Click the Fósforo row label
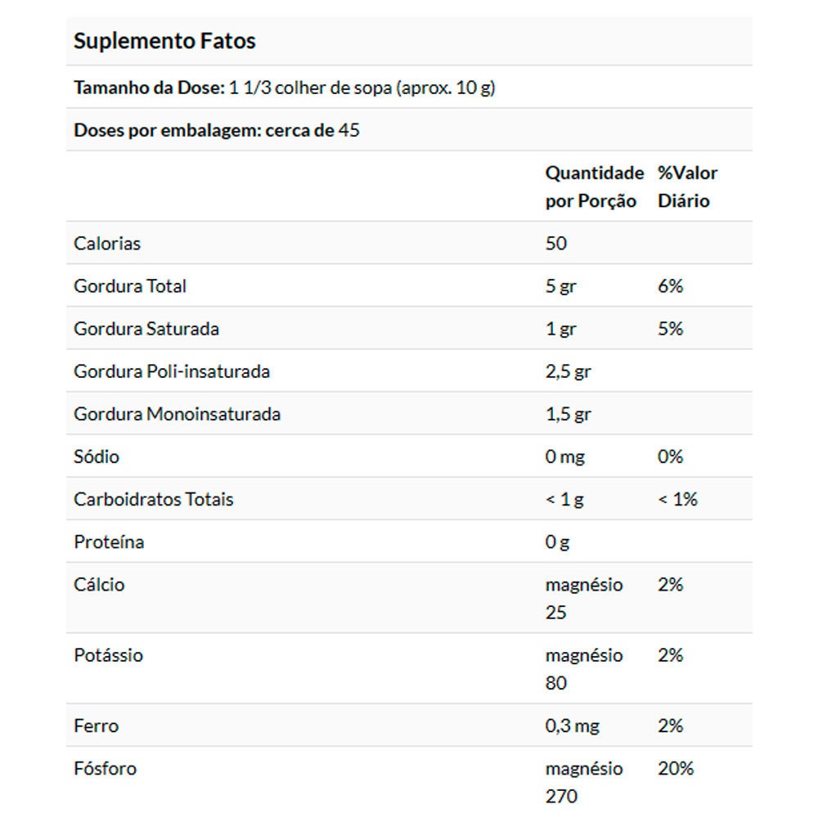 point(105,769)
